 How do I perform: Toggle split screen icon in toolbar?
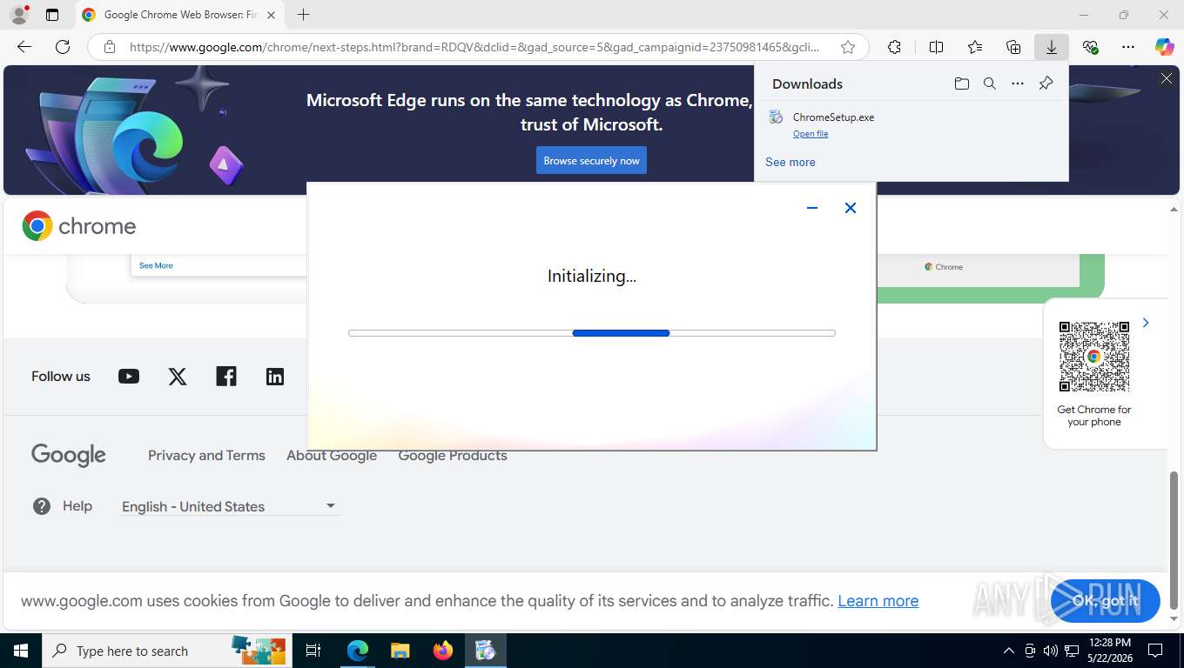tap(936, 47)
